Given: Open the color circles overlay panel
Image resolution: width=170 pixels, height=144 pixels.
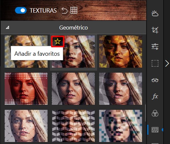Looking at the screenshot, I should (x=155, y=113).
